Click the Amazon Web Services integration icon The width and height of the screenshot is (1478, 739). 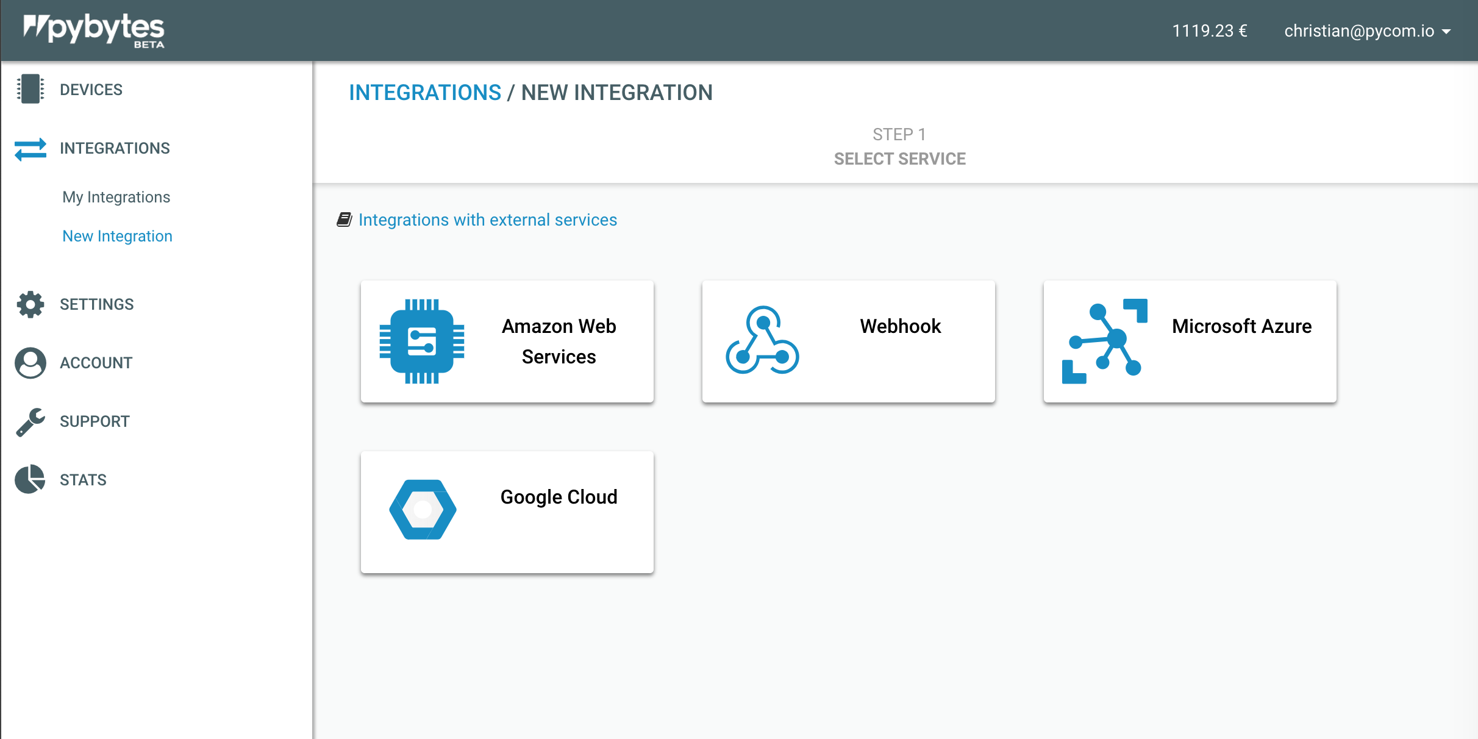(x=424, y=340)
